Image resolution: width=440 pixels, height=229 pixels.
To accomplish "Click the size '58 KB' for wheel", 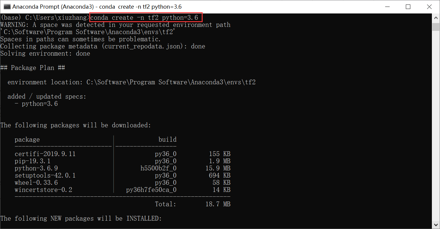I will (x=221, y=183).
